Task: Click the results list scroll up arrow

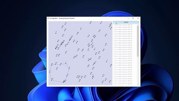Action: point(138,25)
